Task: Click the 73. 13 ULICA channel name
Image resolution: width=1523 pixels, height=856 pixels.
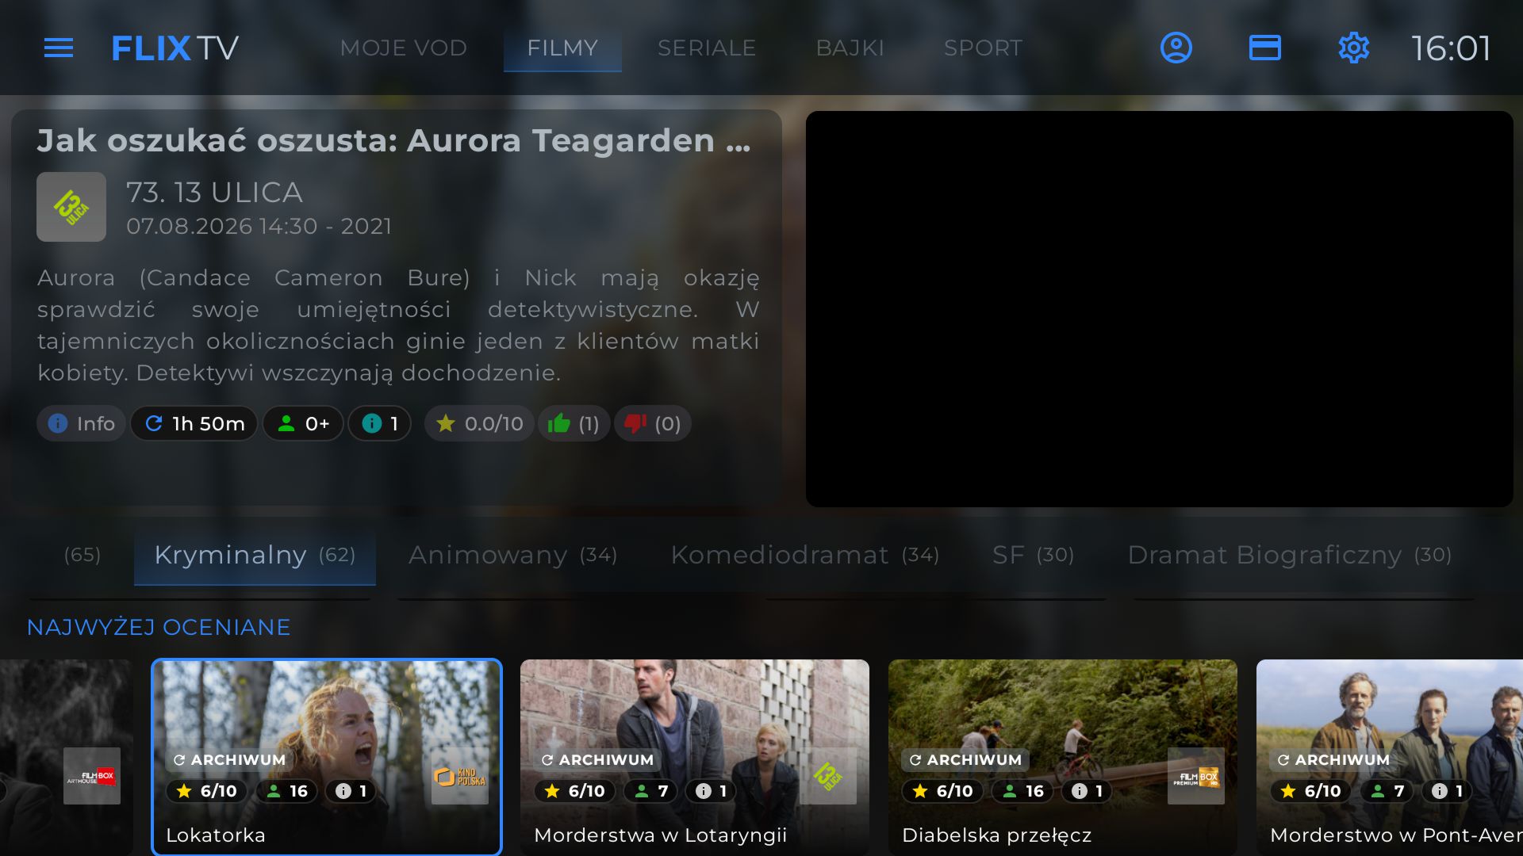Action: (214, 193)
